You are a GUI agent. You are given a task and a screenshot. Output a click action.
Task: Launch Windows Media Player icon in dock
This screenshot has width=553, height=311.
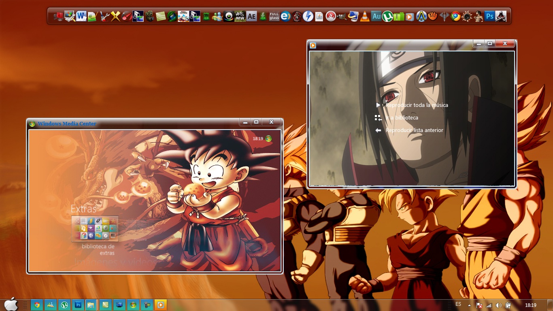(x=409, y=17)
